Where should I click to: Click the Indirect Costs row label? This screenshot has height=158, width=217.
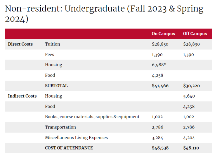22,96
